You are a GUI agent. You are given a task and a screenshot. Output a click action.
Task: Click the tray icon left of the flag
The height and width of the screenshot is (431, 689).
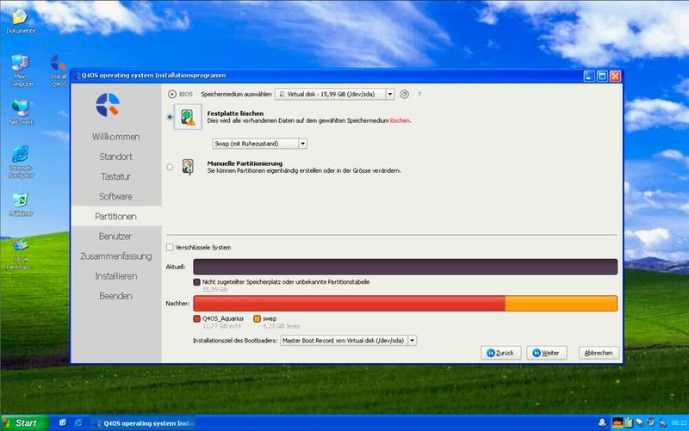(x=602, y=422)
